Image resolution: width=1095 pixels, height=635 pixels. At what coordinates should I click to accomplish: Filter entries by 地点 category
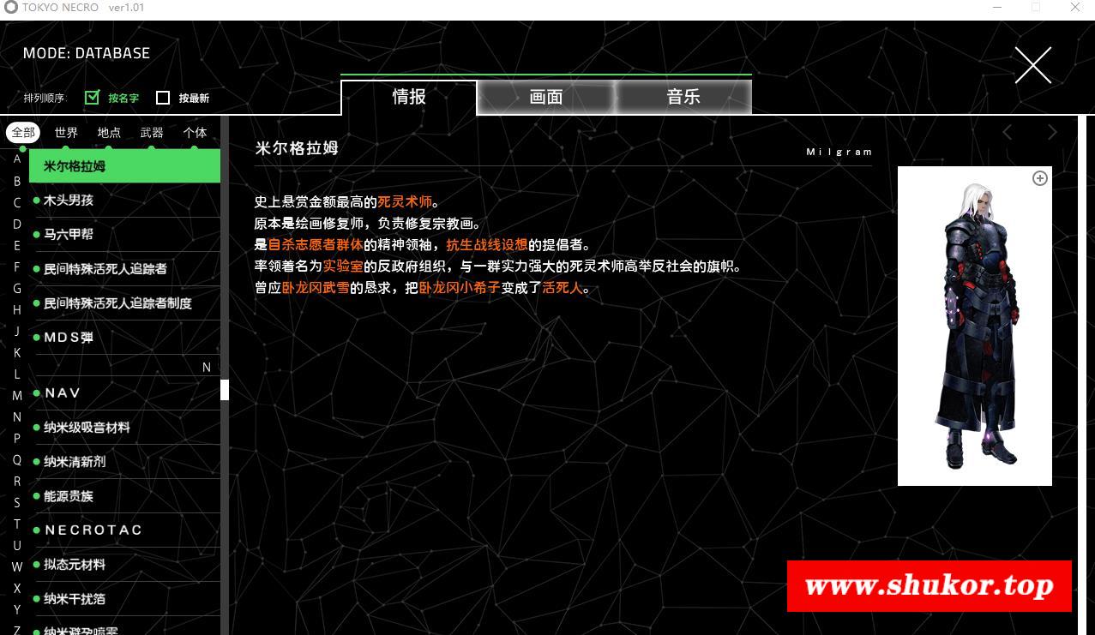click(x=109, y=132)
